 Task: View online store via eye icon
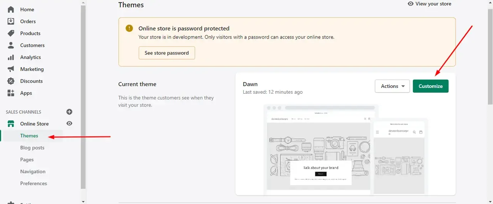tap(69, 123)
